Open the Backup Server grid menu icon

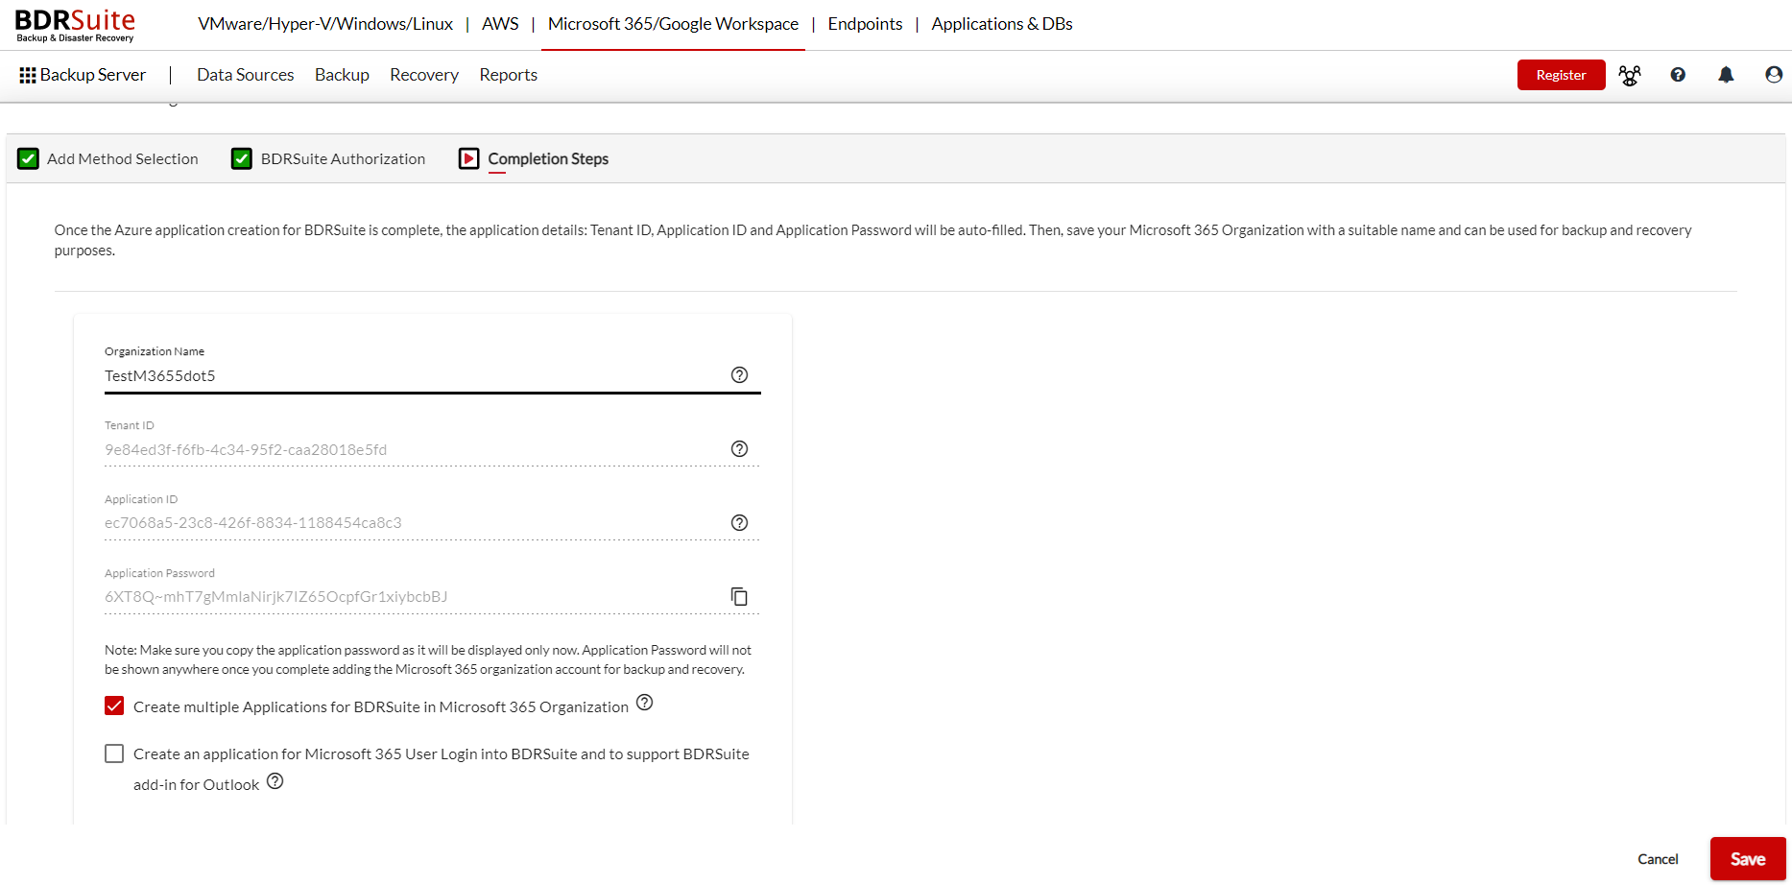coord(28,75)
